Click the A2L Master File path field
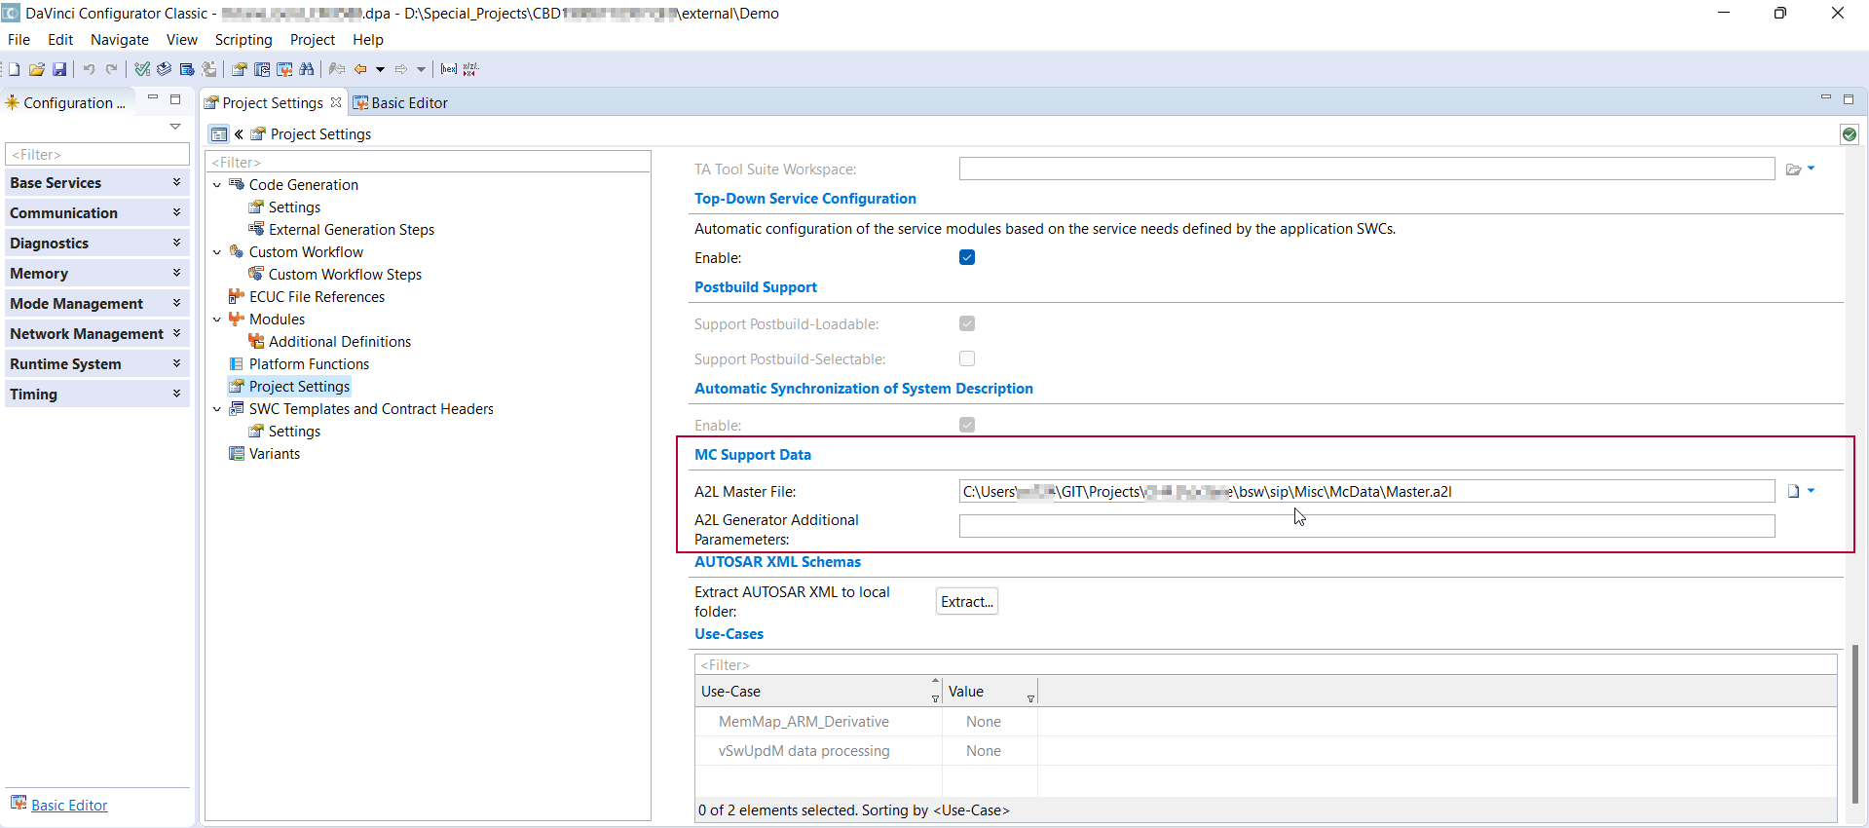 pos(1366,491)
